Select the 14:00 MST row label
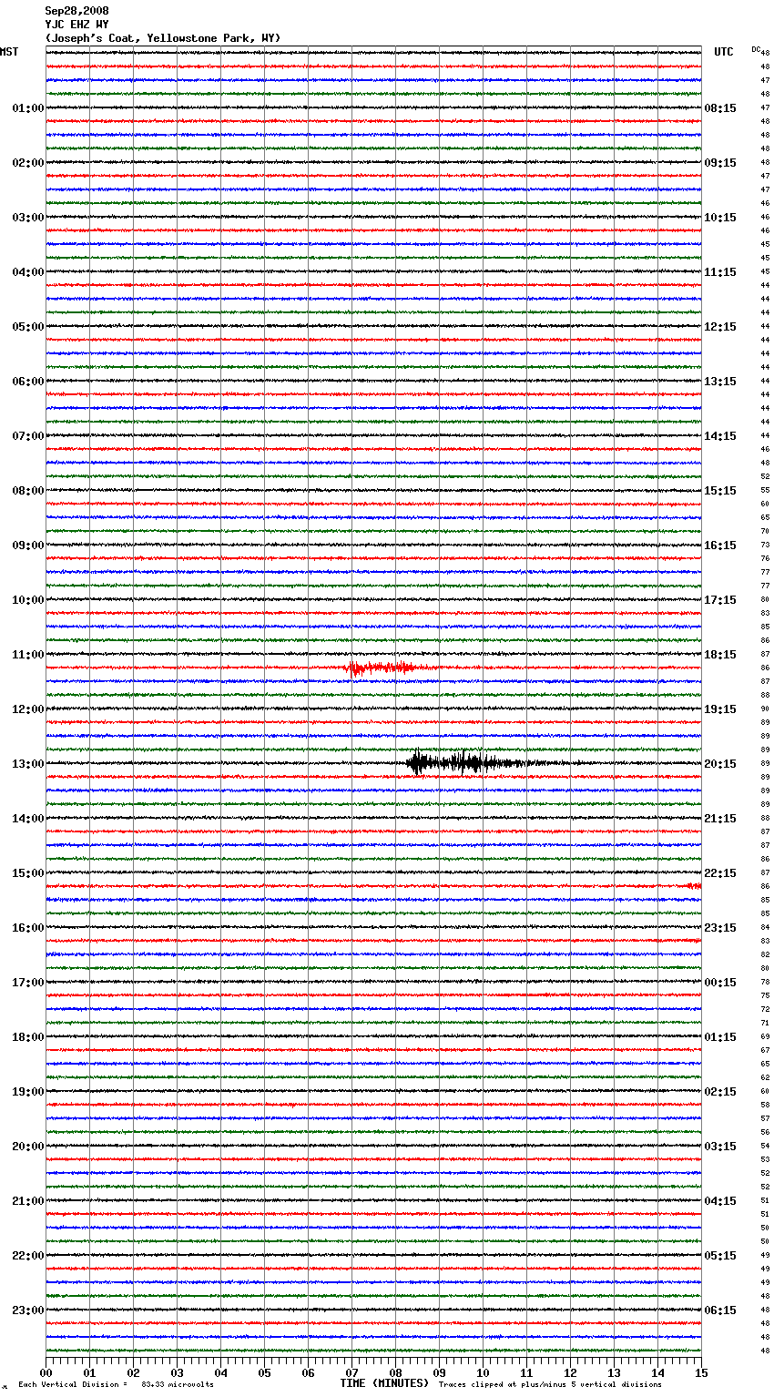 click(x=28, y=819)
